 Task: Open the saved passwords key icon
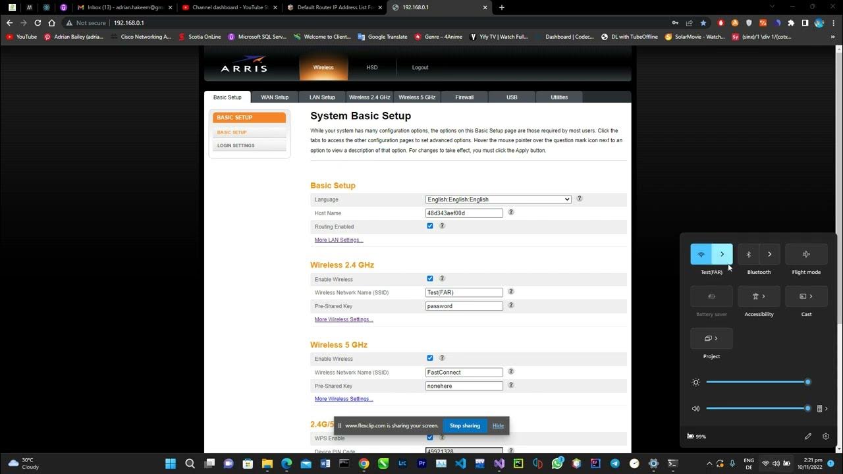click(675, 22)
